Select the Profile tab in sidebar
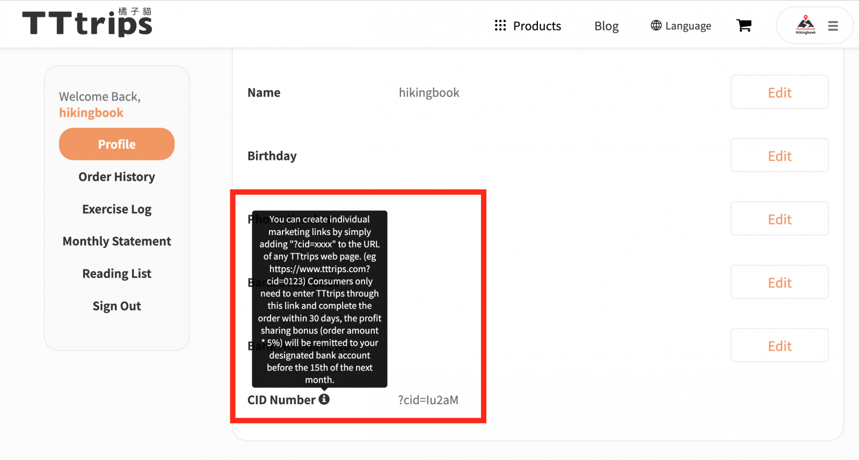 coord(117,144)
